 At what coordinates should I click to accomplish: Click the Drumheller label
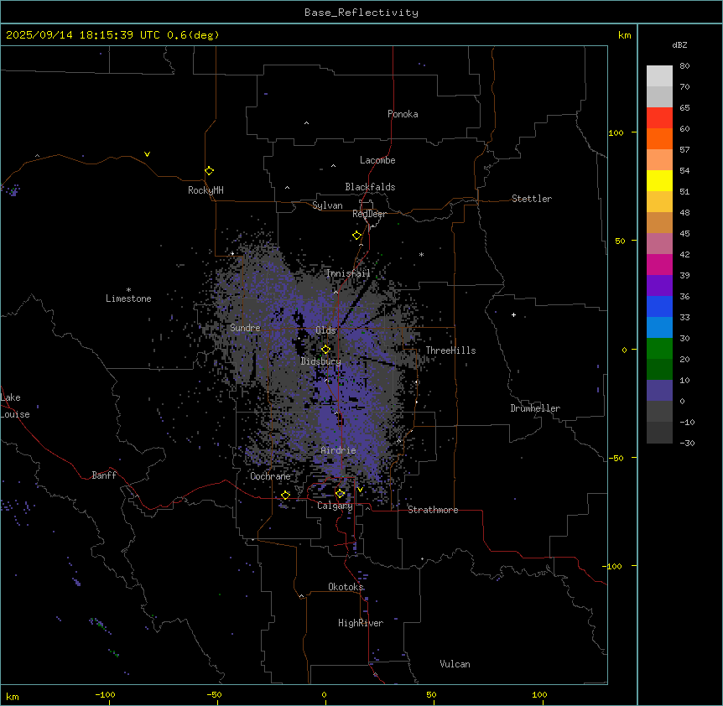[535, 408]
